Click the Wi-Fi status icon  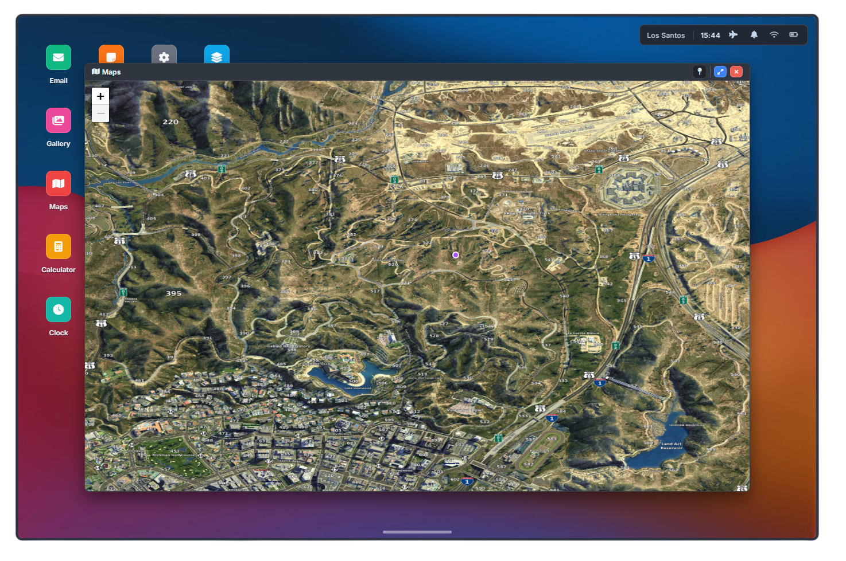pyautogui.click(x=774, y=35)
